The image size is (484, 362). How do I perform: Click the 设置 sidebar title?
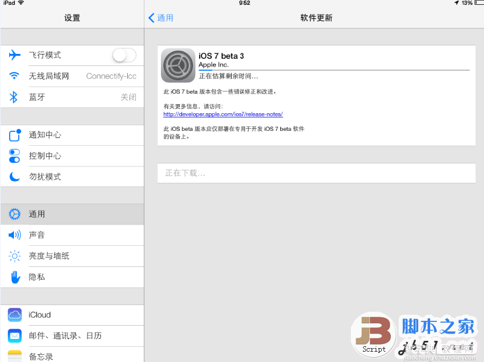(72, 18)
